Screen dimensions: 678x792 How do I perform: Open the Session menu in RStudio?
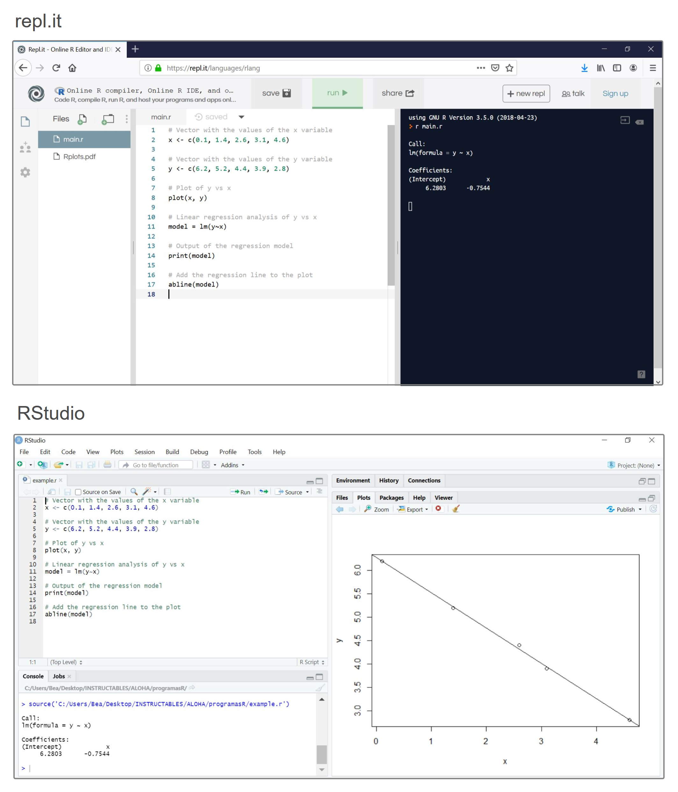145,452
